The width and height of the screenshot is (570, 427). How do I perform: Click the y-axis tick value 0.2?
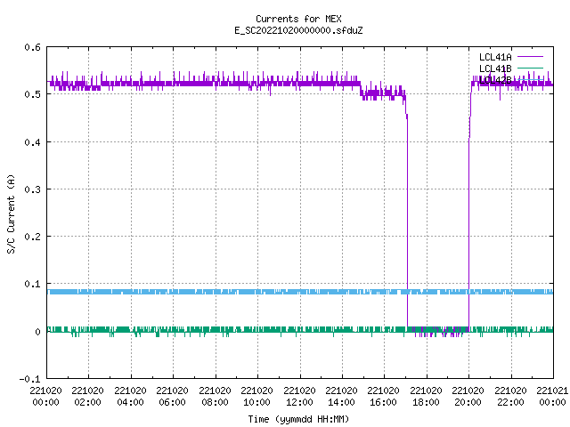(32, 237)
